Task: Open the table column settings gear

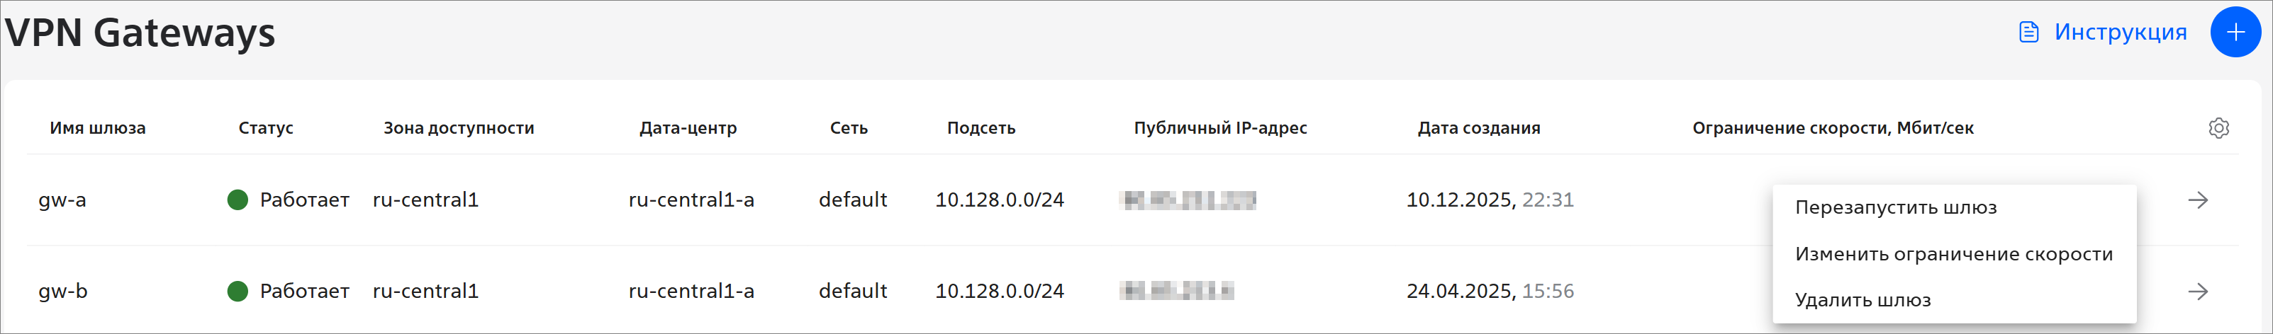Action: pos(2218,128)
